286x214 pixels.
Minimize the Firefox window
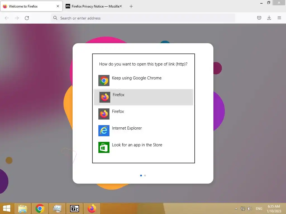tap(261, 3)
